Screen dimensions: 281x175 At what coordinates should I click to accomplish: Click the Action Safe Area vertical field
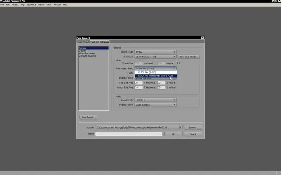[161, 88]
